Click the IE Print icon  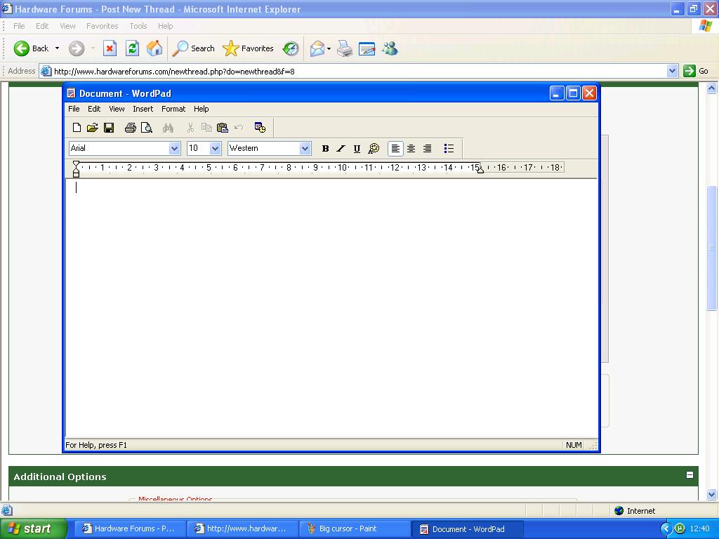tap(345, 48)
